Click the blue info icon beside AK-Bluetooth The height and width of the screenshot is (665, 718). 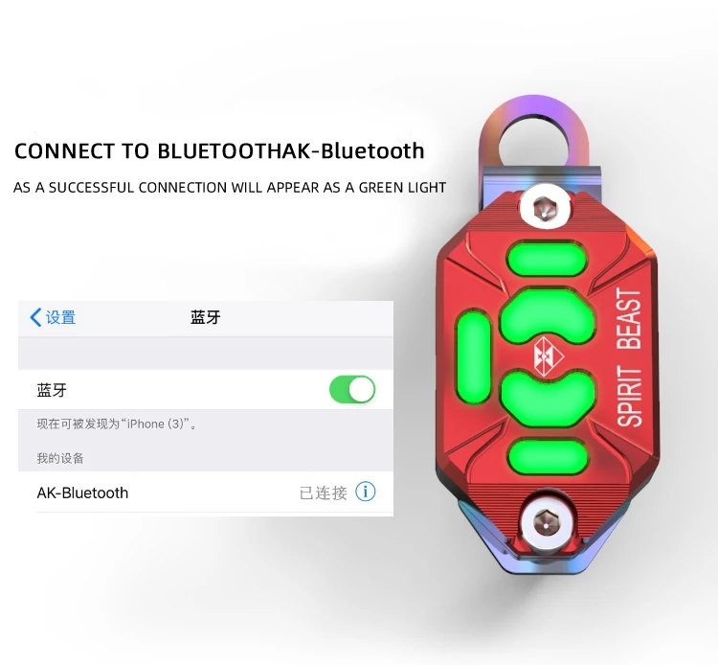[365, 492]
